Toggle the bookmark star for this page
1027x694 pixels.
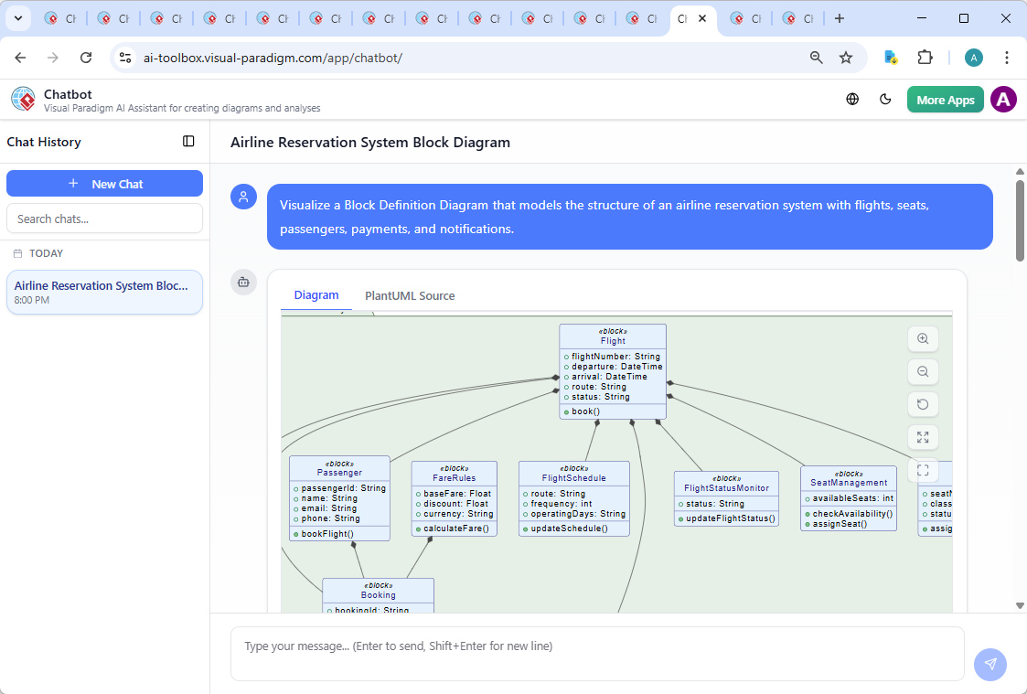tap(847, 57)
